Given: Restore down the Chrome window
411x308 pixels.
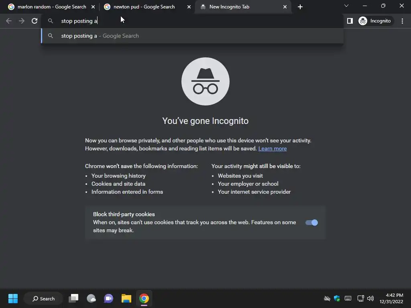Looking at the screenshot, I should pyautogui.click(x=383, y=6).
